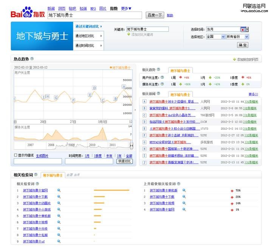
Task: Open 新闻 in top navigation
Action: [x=51, y=8]
